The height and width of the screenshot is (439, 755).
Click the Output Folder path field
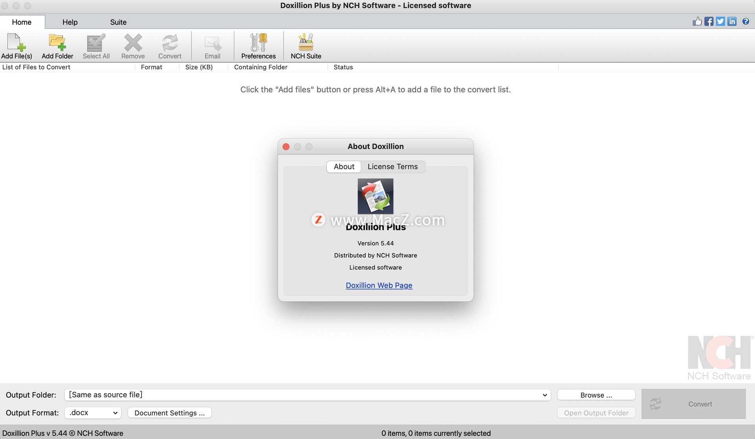point(308,395)
